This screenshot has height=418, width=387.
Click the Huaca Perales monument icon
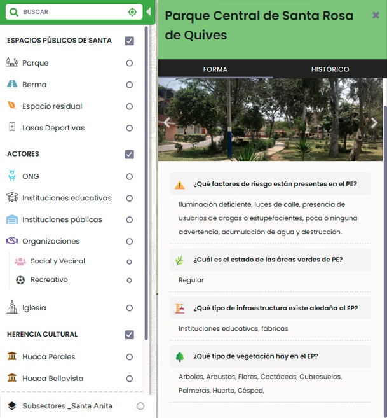click(x=12, y=357)
